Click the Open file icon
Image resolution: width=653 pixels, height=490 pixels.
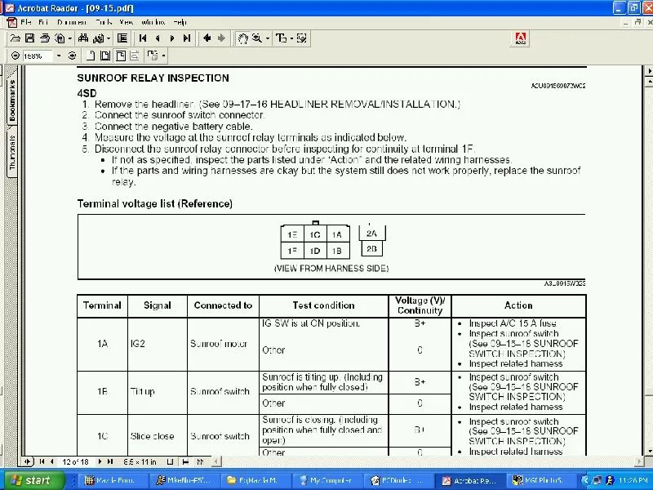coord(16,38)
